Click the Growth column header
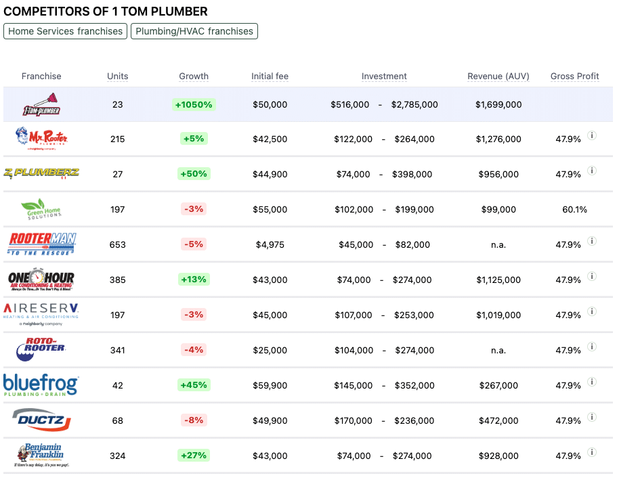 tap(194, 76)
